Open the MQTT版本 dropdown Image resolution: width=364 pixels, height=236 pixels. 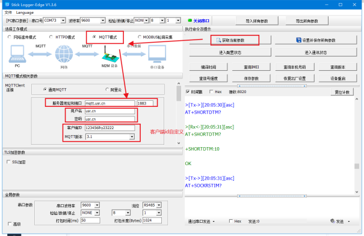pos(132,137)
